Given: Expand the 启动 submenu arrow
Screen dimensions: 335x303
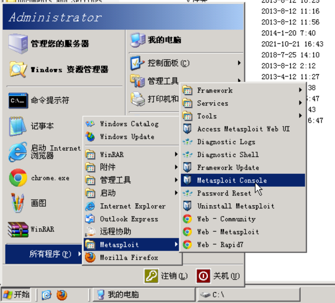Looking at the screenshot, I should tap(176, 193).
